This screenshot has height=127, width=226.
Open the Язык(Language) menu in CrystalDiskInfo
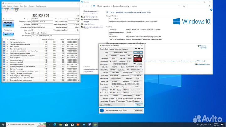(x=41, y=6)
